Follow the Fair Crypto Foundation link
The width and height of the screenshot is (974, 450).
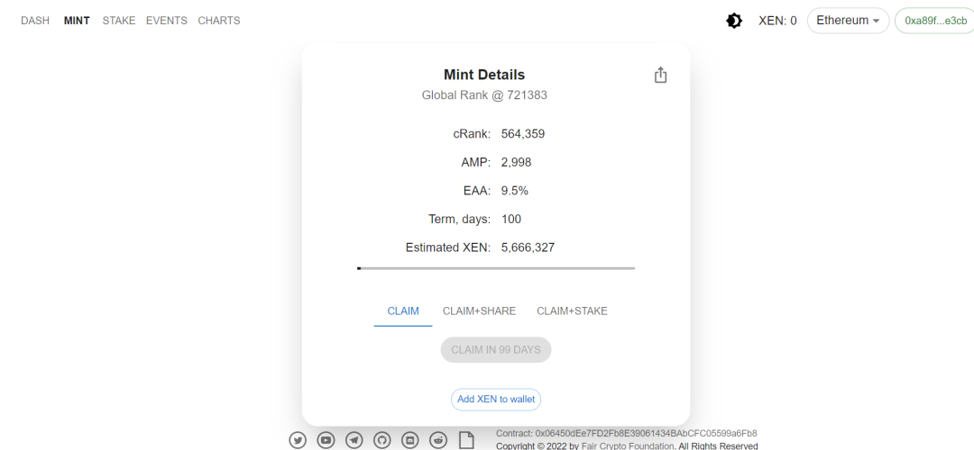point(628,446)
